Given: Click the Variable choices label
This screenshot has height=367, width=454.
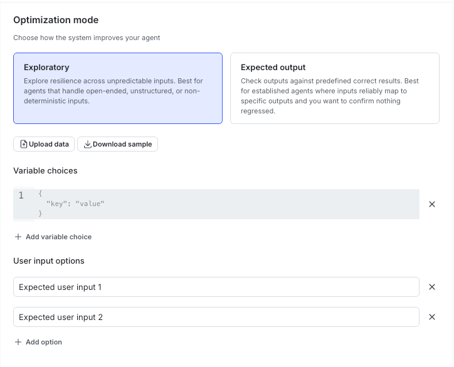Looking at the screenshot, I should coord(45,170).
